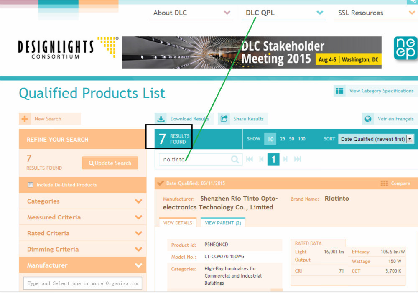Click the checkmark icon beside Date Qualified

161,183
